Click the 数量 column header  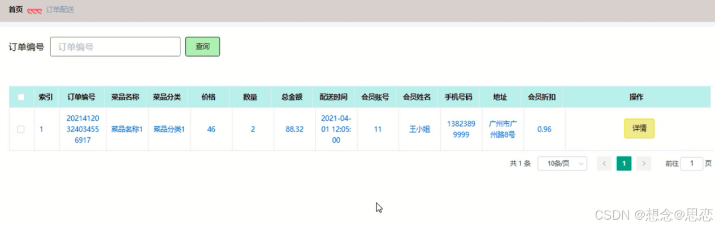tap(250, 97)
